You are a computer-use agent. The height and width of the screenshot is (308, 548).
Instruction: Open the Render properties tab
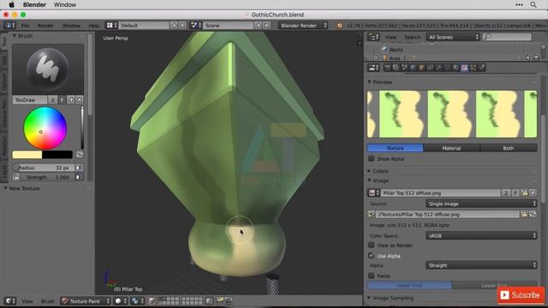point(387,68)
